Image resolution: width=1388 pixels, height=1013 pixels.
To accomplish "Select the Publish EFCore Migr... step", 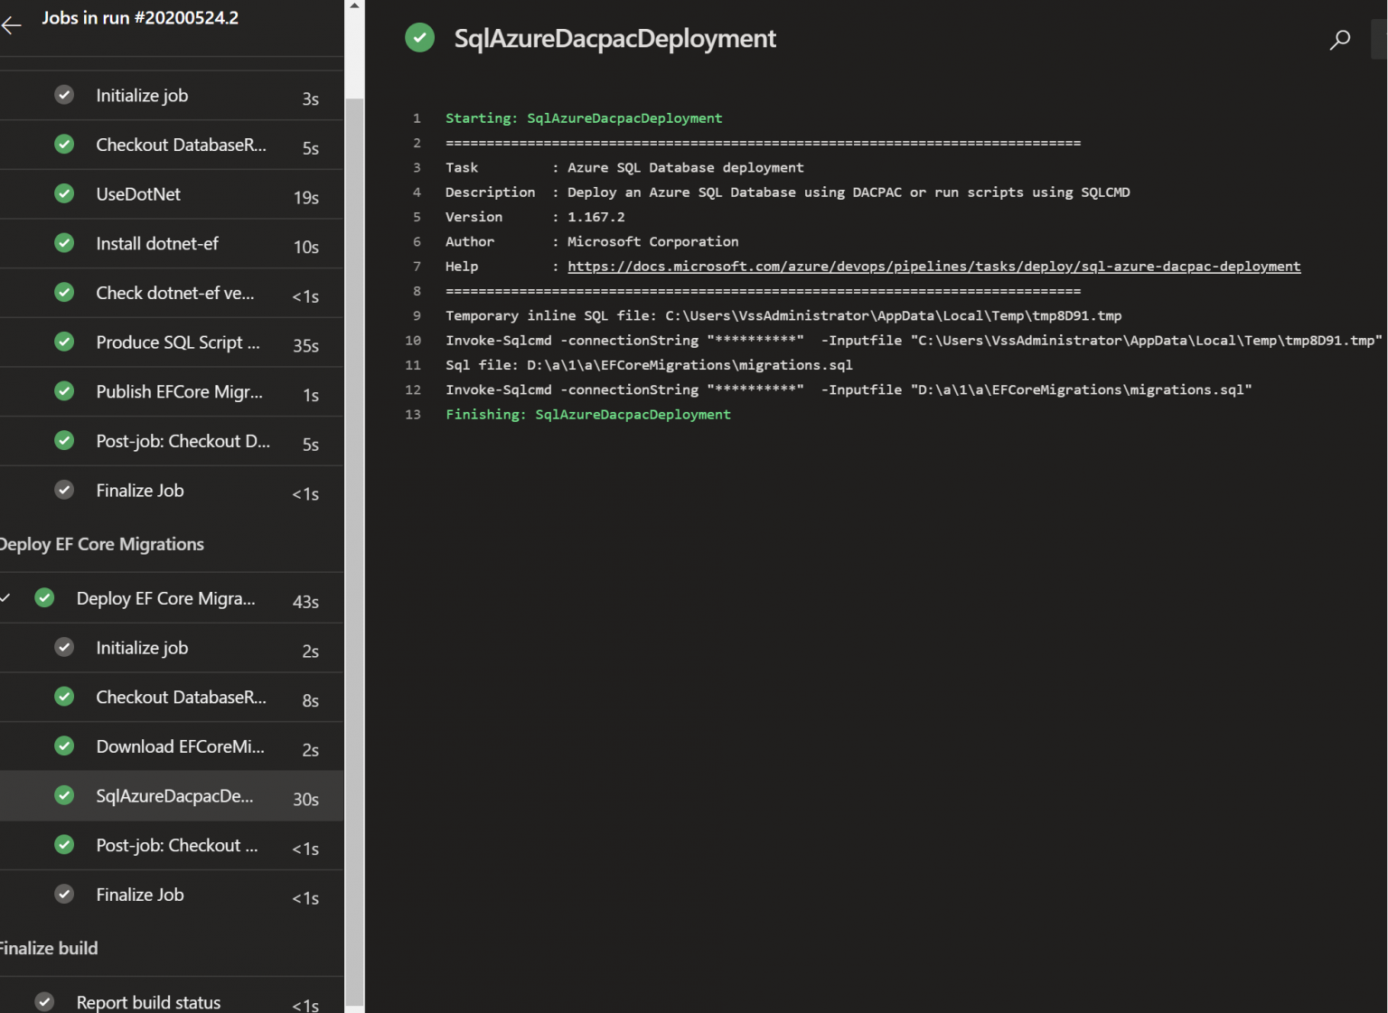I will point(179,391).
